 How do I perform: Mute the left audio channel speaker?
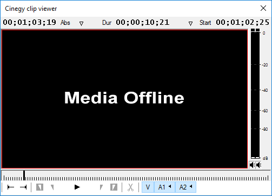(252, 165)
